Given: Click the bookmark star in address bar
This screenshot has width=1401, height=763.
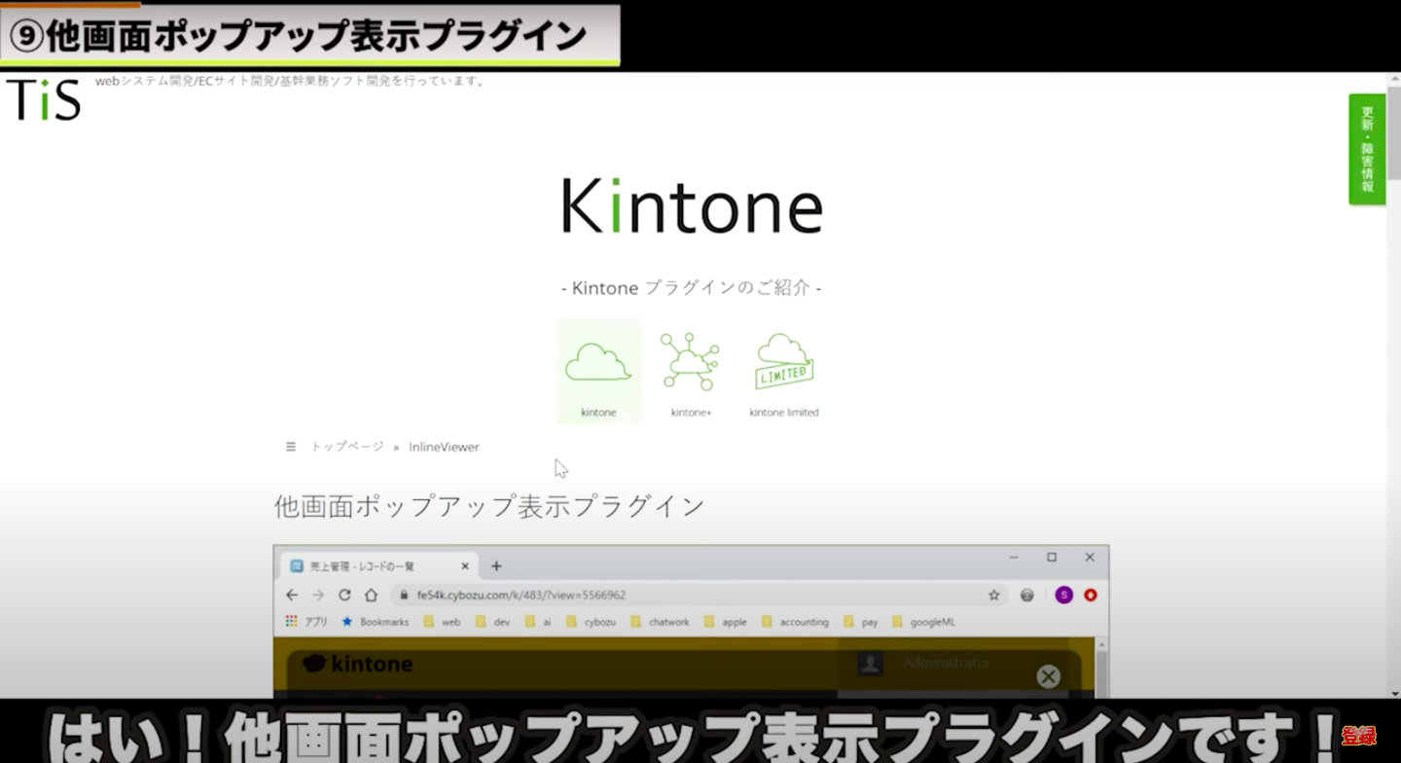Looking at the screenshot, I should [x=993, y=595].
